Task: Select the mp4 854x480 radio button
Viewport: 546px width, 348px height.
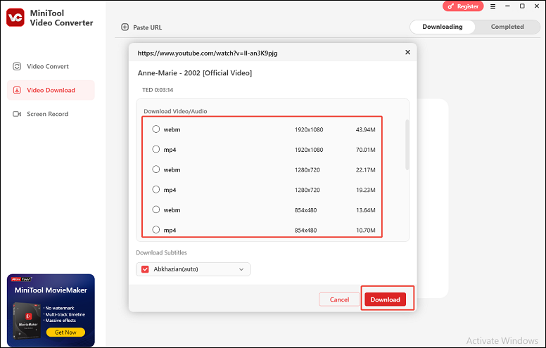Action: (x=156, y=230)
